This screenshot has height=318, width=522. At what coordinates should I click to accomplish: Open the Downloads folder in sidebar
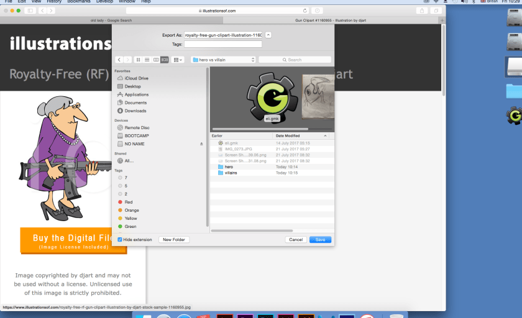135,111
